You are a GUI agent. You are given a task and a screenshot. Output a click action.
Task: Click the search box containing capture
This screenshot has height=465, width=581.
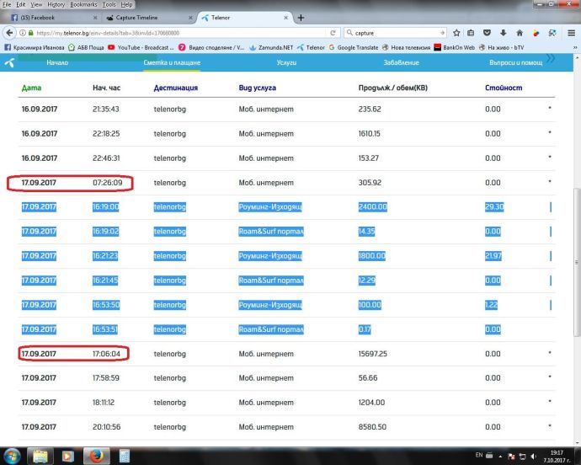pos(396,33)
